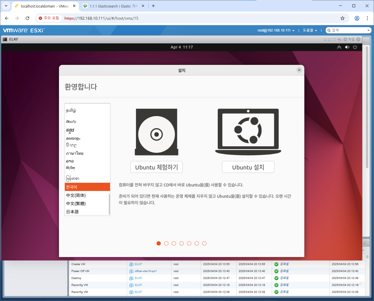Bookmark this page with star icon
This screenshot has height=301, width=374.
click(343, 18)
